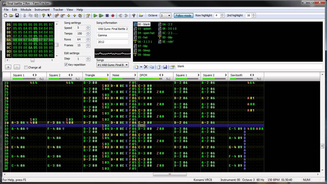Screen dimensions: 327x184
Task: Click the Play pattern looped button
Action: (101, 16)
